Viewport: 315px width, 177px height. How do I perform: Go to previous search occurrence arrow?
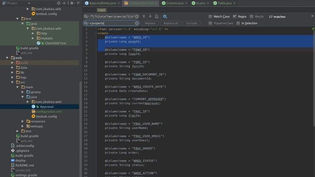click(144, 16)
